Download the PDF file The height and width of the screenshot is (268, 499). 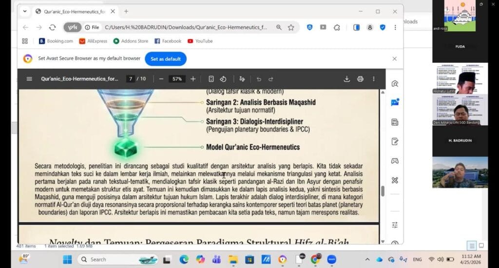click(347, 79)
